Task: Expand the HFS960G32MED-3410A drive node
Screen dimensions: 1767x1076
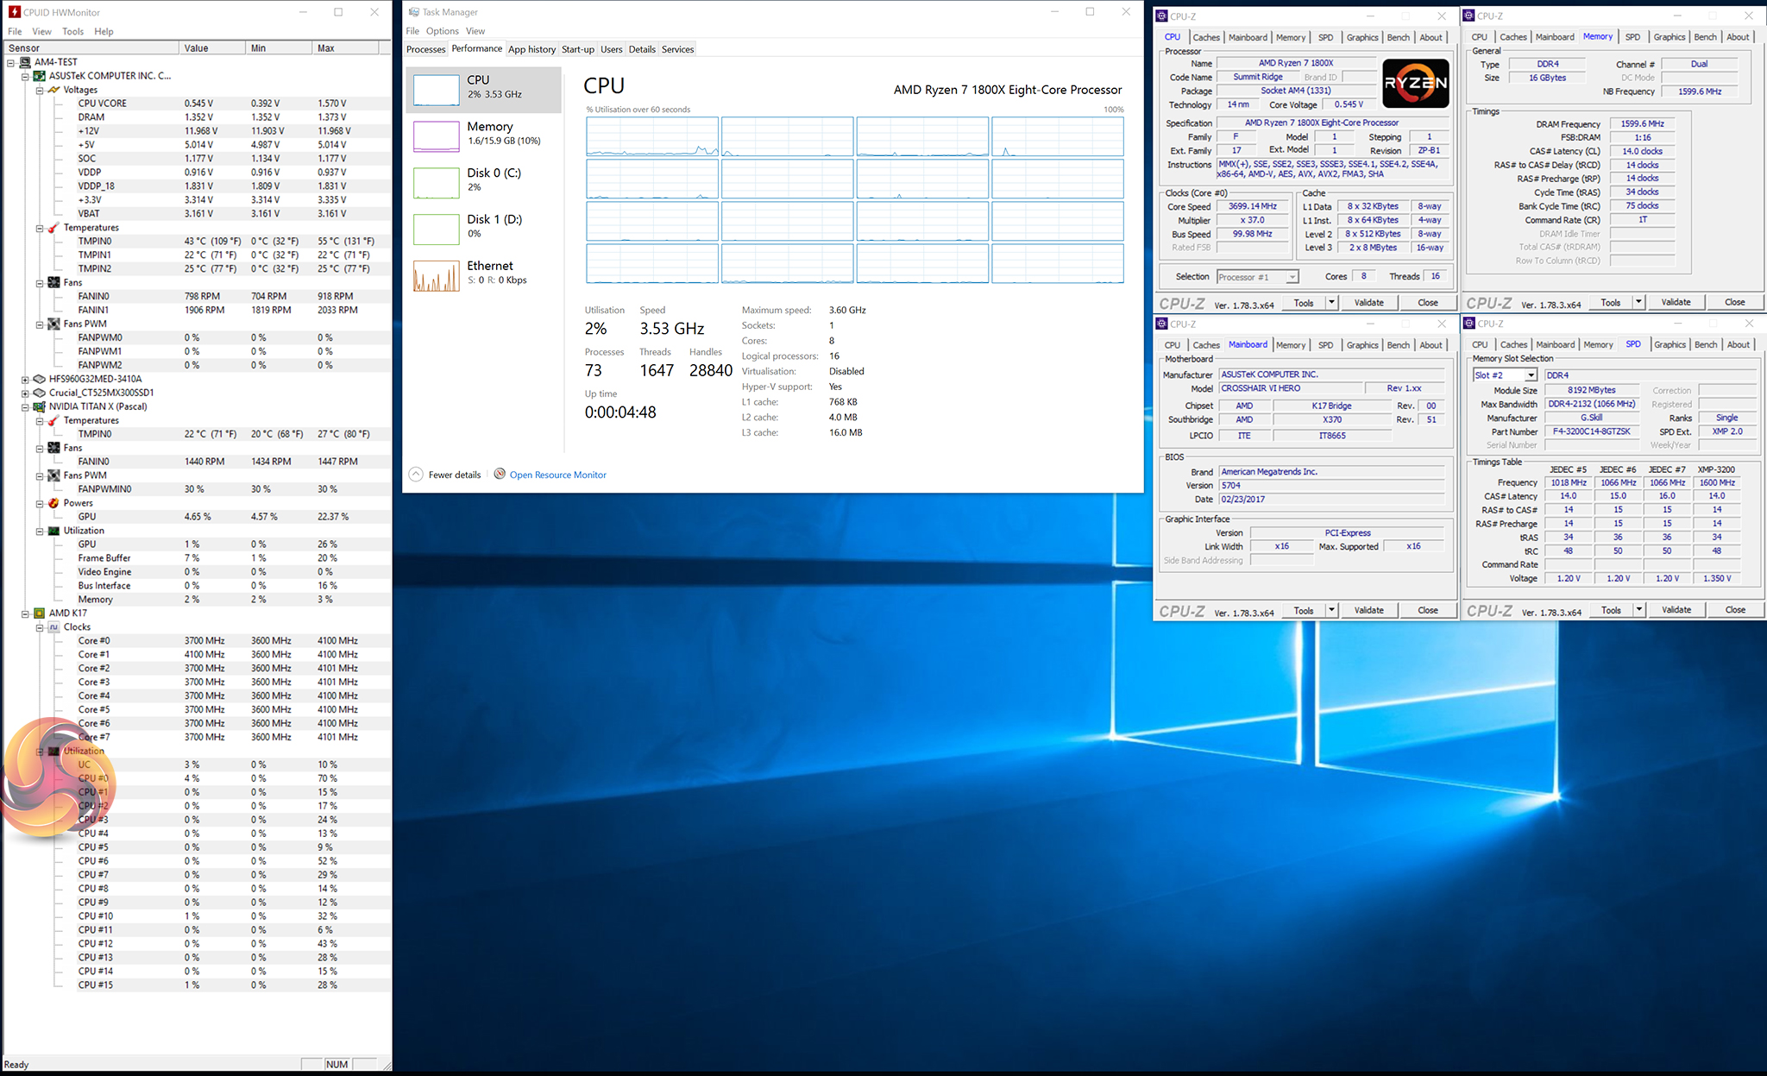Action: [x=25, y=379]
